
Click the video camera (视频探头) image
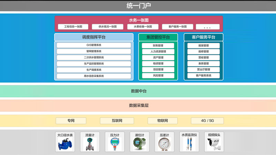pyautogui.click(x=214, y=144)
